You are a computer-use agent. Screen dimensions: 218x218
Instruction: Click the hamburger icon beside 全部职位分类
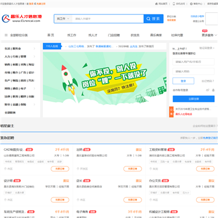coord(6,35)
